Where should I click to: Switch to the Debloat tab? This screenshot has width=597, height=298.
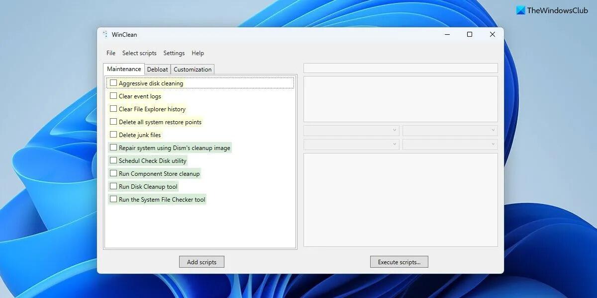(x=157, y=69)
